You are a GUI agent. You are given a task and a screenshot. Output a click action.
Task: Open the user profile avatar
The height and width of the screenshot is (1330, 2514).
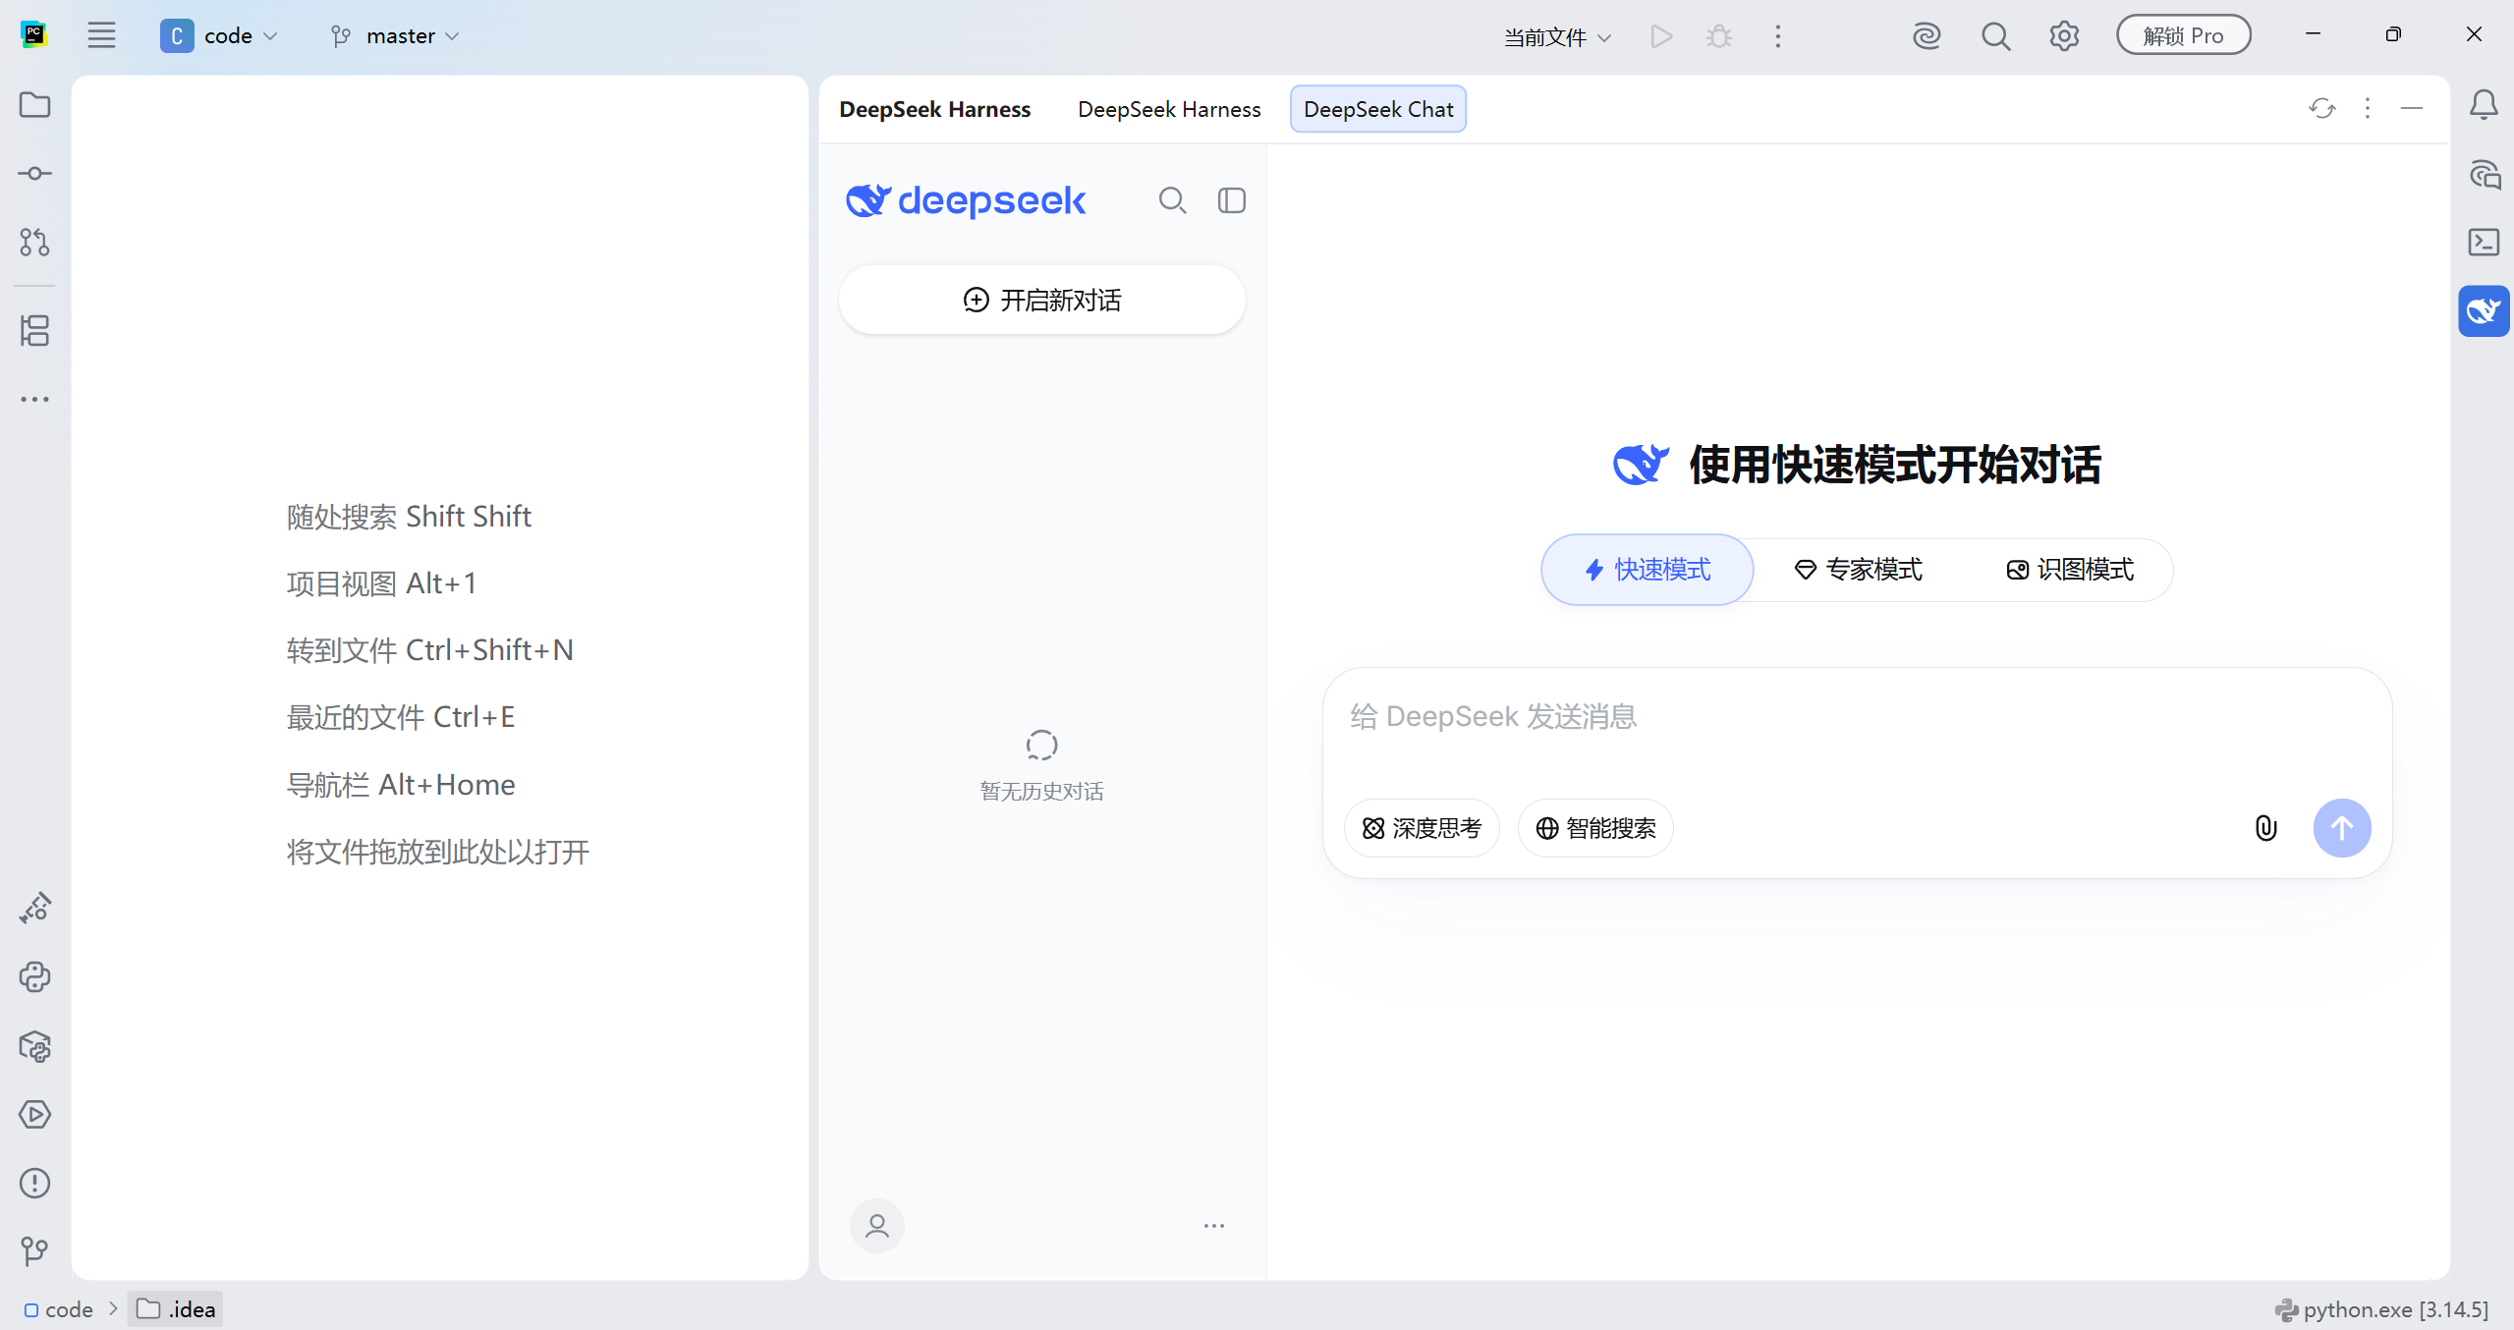(877, 1226)
